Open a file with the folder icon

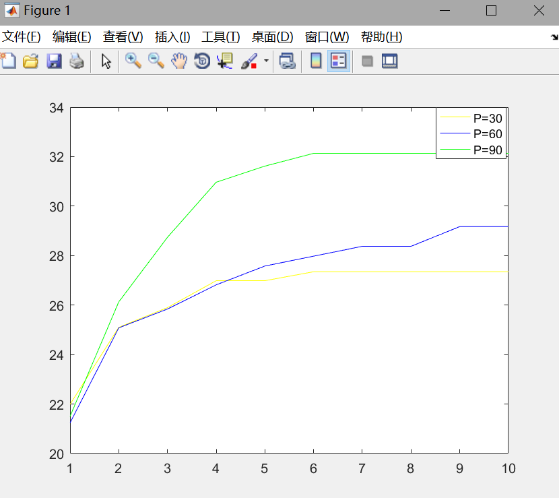30,61
